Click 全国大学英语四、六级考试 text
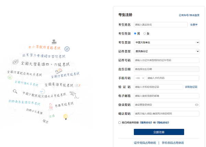This screenshot has width=206, height=147. click(x=45, y=64)
